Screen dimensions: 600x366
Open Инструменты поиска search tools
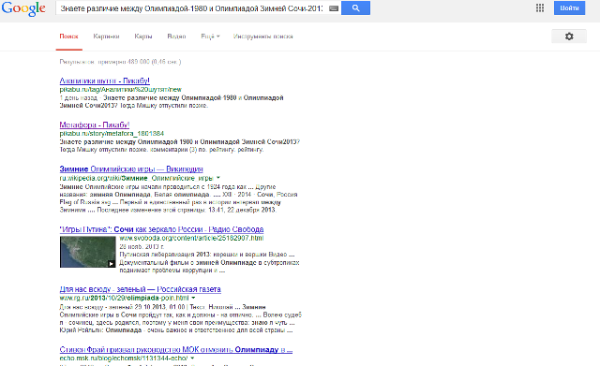262,37
